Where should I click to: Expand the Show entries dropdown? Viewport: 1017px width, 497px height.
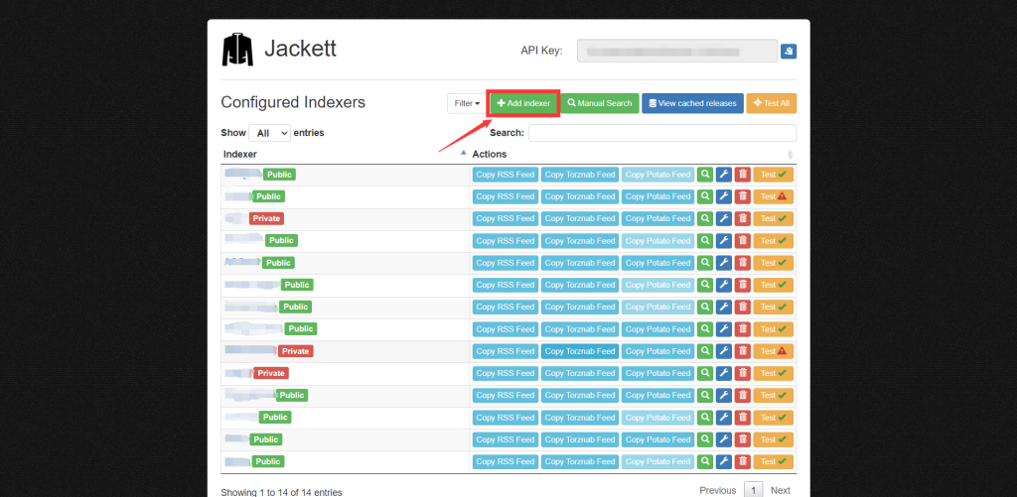click(x=268, y=133)
